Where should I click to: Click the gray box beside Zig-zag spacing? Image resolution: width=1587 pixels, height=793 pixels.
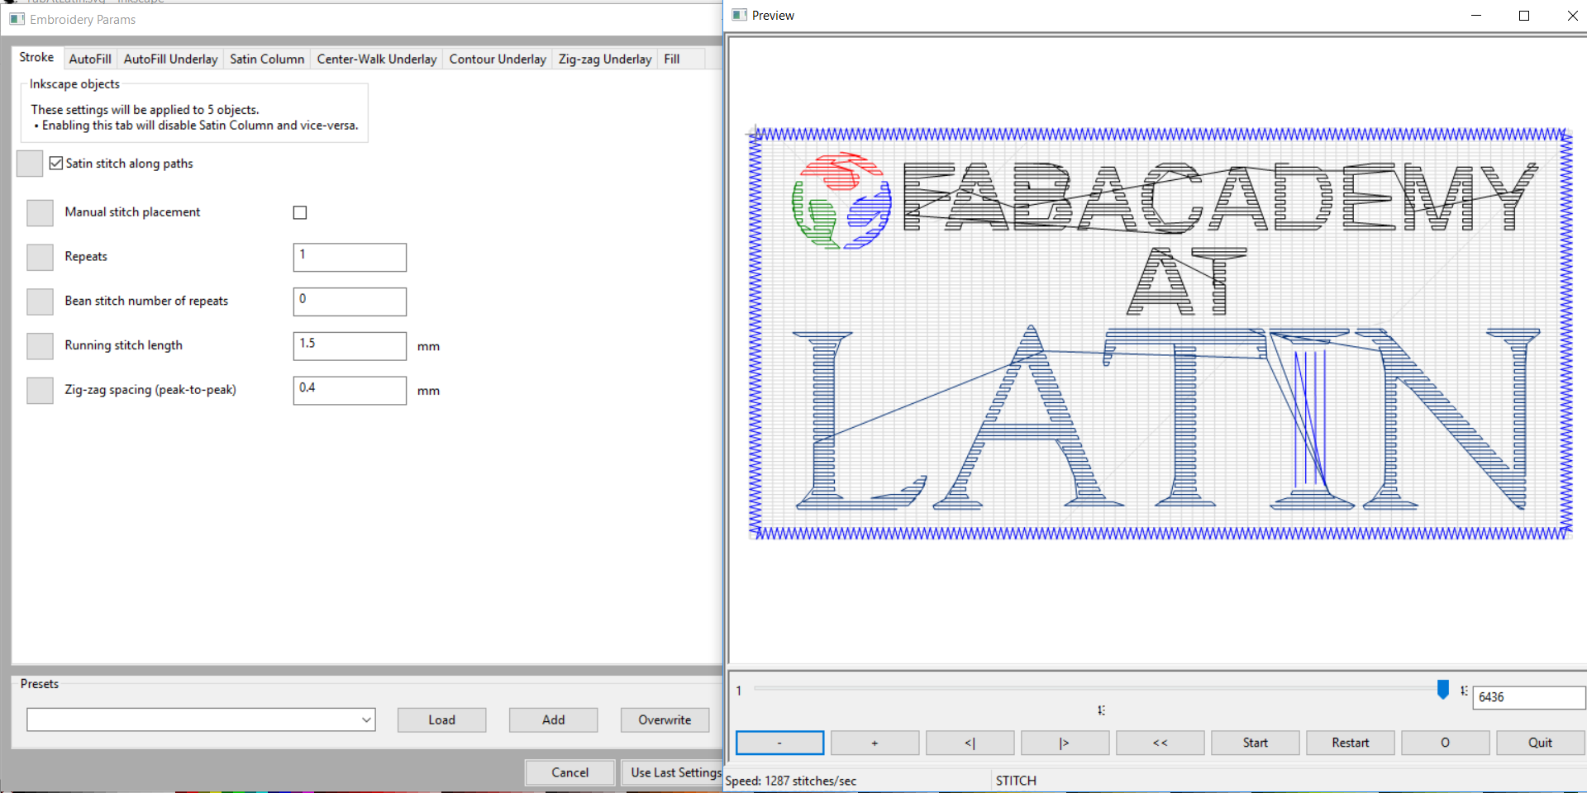(40, 391)
